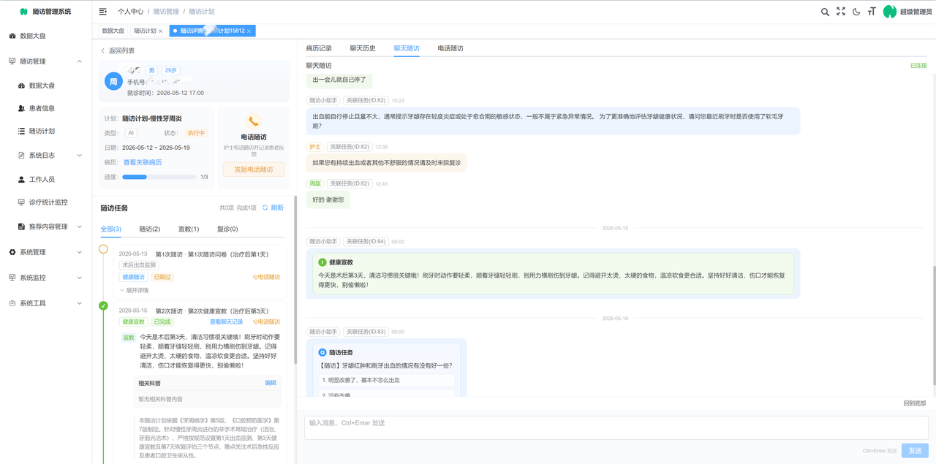Click 编辑 link in 相关科普 section
This screenshot has width=936, height=464.
pyautogui.click(x=271, y=383)
